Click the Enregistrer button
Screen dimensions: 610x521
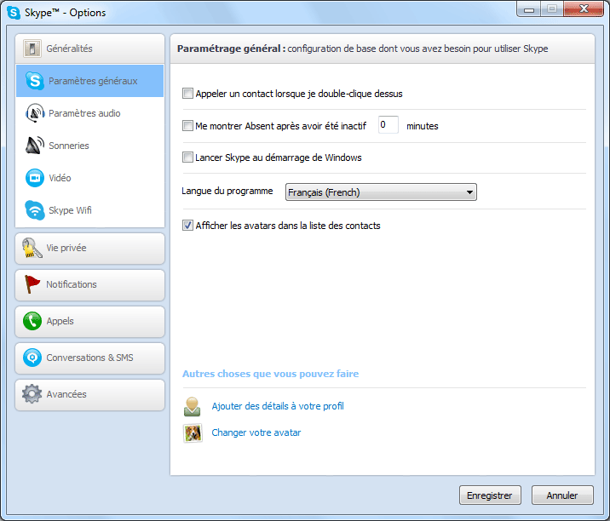pos(490,495)
